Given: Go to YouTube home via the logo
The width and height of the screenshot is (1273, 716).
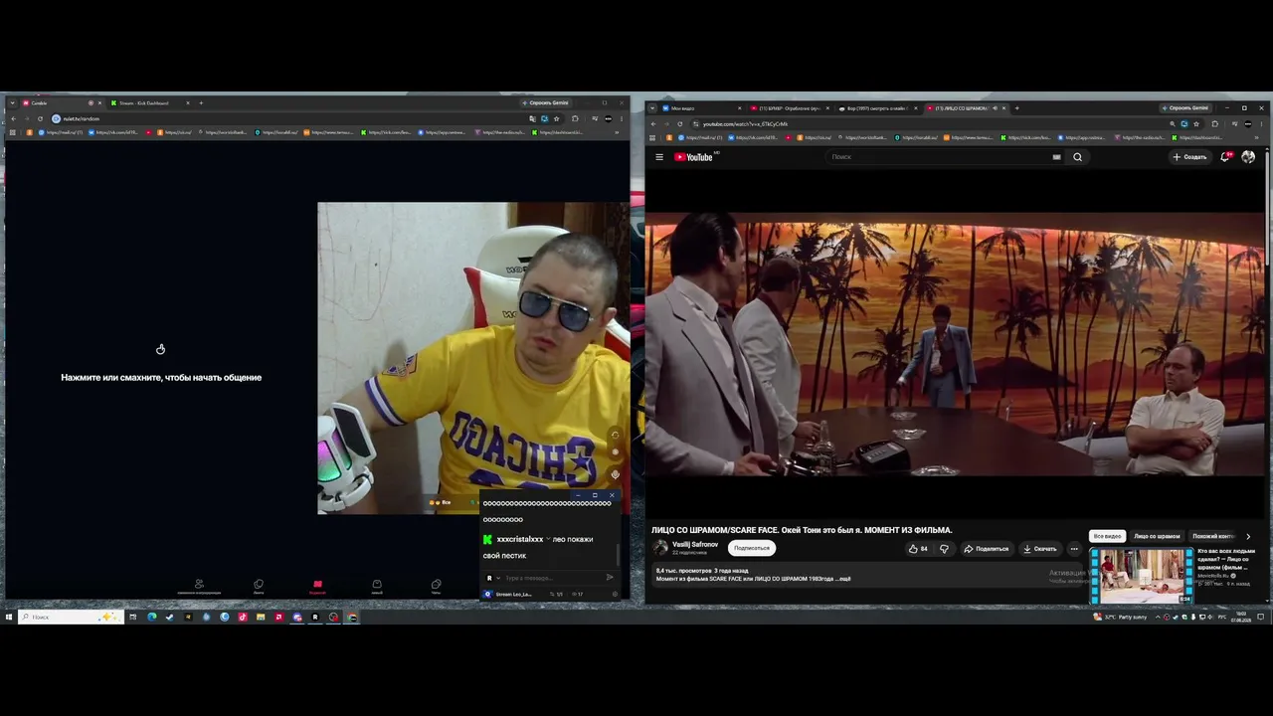Looking at the screenshot, I should click(x=694, y=157).
